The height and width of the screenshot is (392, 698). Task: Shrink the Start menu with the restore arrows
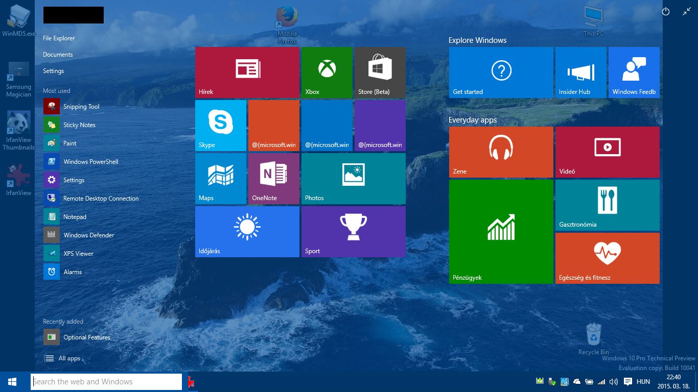click(687, 11)
